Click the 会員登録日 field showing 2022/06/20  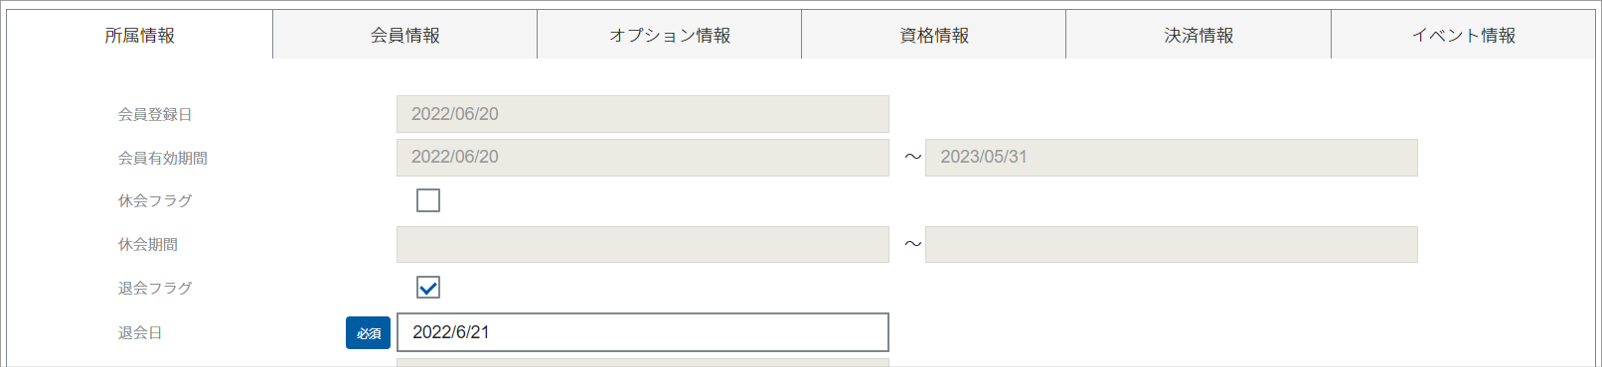[x=643, y=114]
